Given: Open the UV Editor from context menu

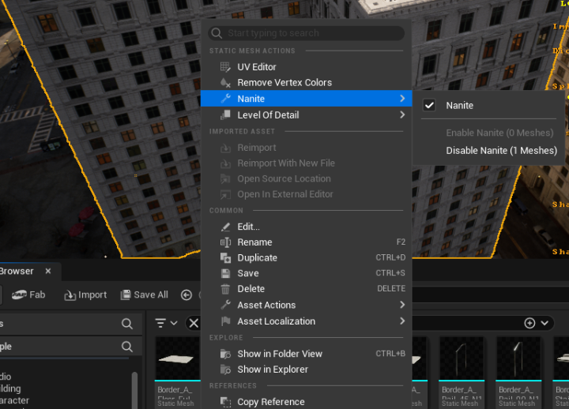Looking at the screenshot, I should pyautogui.click(x=257, y=67).
